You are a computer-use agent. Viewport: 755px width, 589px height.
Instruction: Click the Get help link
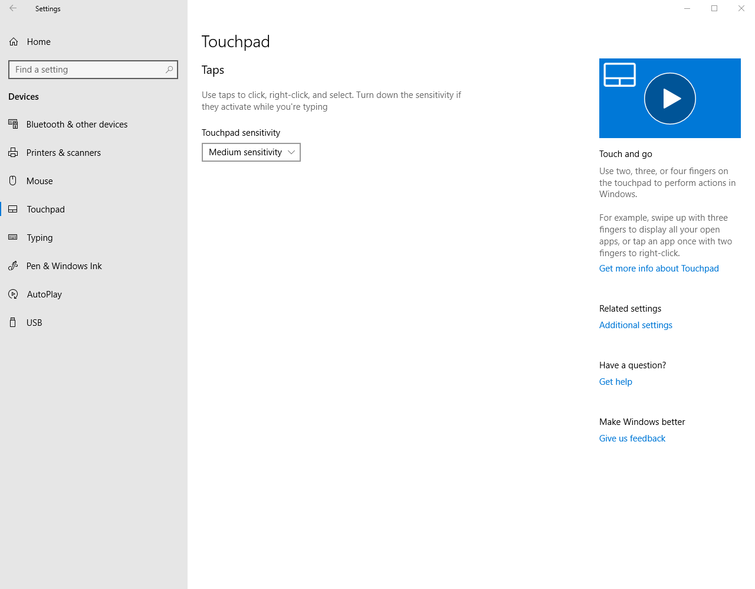tap(615, 382)
